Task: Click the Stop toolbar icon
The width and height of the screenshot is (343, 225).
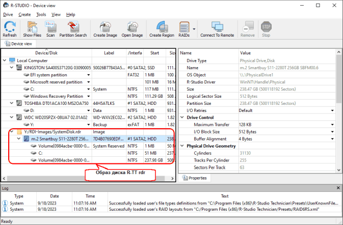Action: 266,29
